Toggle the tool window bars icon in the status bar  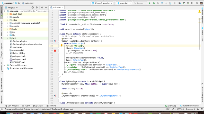[x=2, y=109]
